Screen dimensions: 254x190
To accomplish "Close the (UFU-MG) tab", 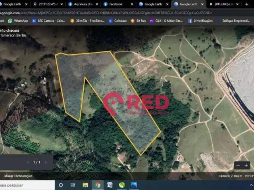I will pos(237,4).
